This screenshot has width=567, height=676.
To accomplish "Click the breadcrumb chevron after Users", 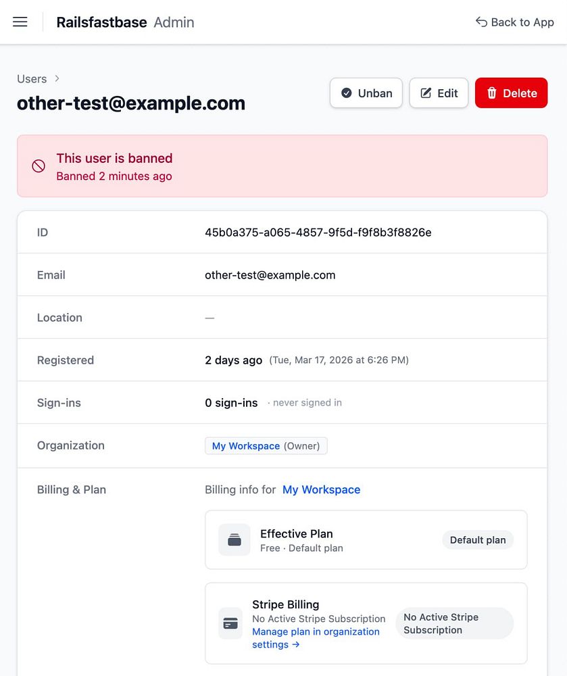I will tap(57, 79).
